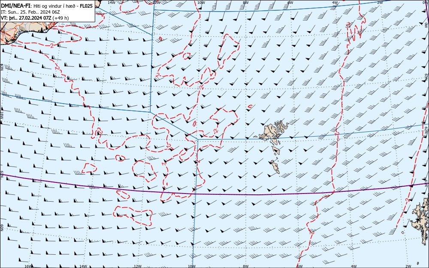
Task: Click the 'VT: þri.. 27.02.2024 07Z' valid time
Action: pos(26,18)
